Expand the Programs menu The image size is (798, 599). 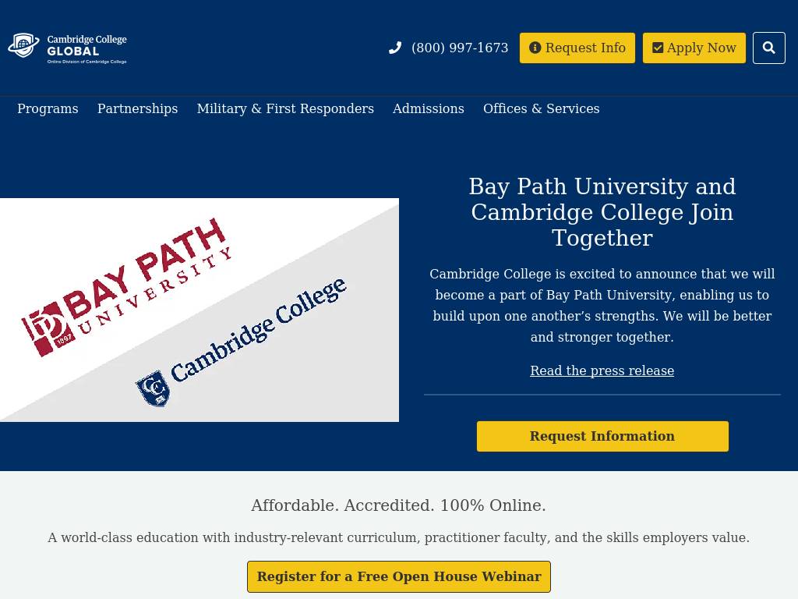point(48,108)
